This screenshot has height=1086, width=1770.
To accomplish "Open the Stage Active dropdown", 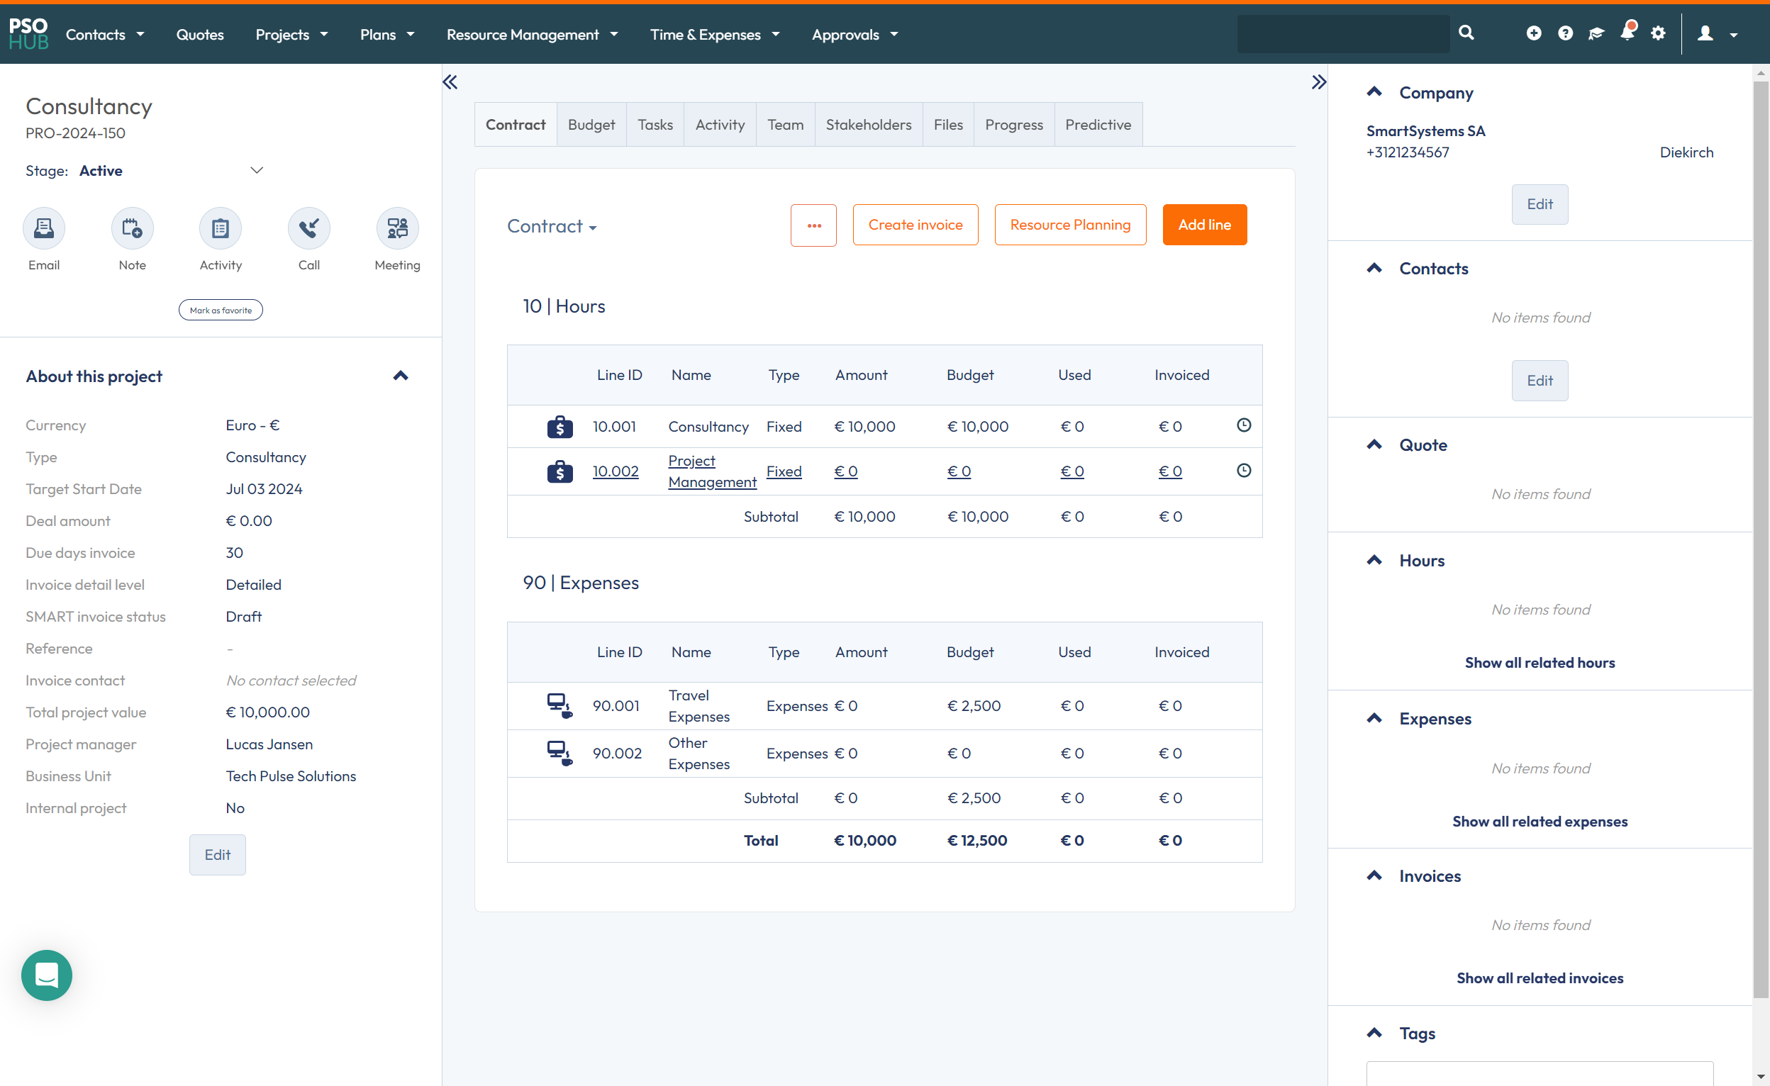I will (257, 170).
